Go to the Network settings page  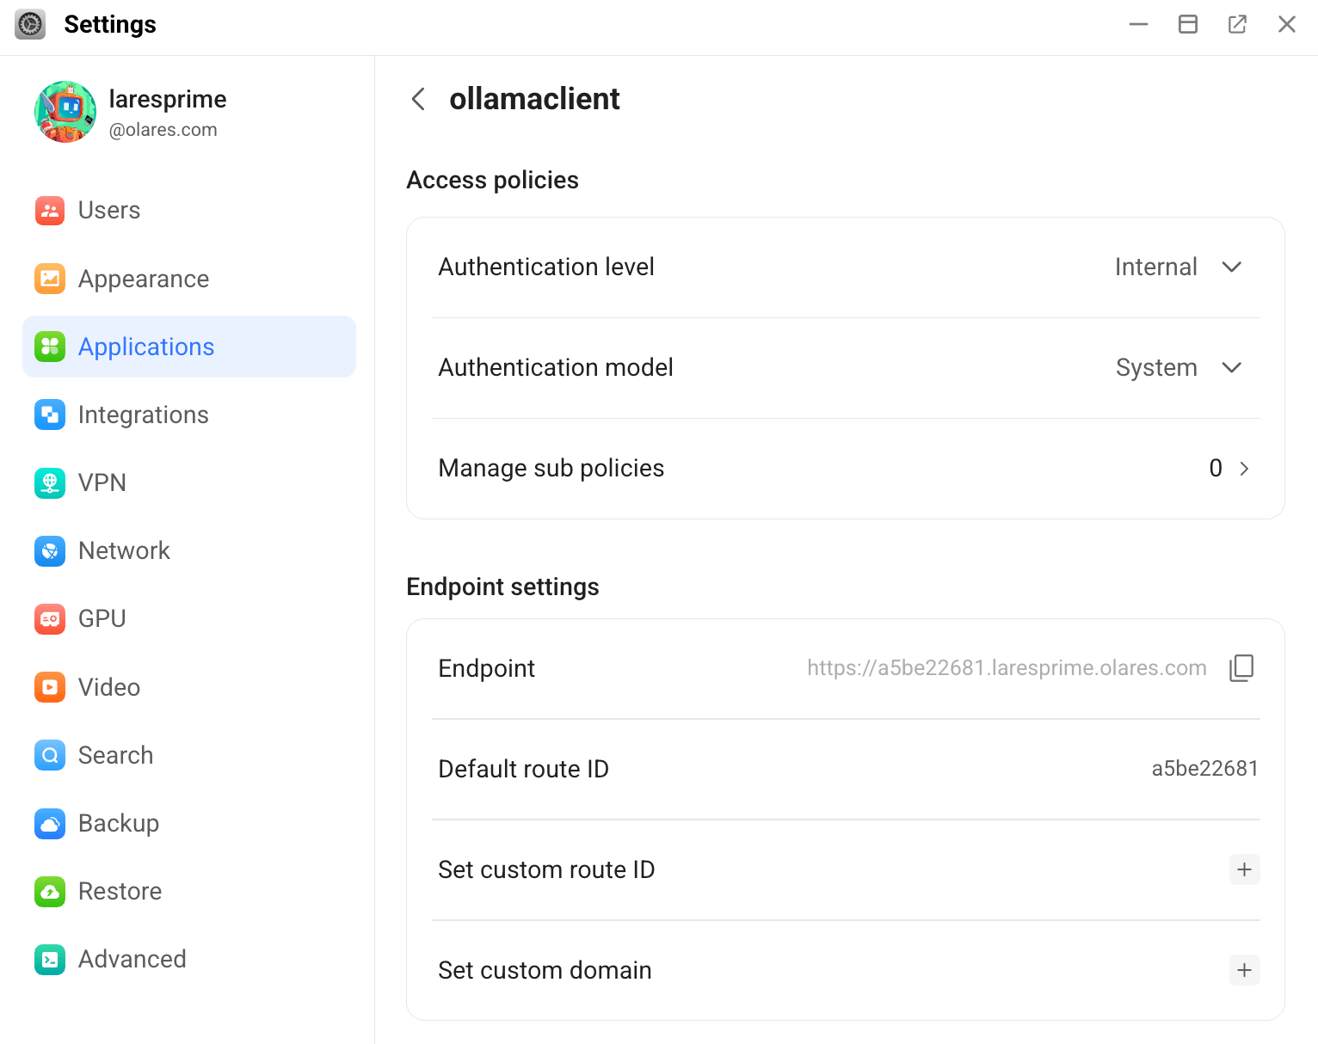tap(124, 551)
